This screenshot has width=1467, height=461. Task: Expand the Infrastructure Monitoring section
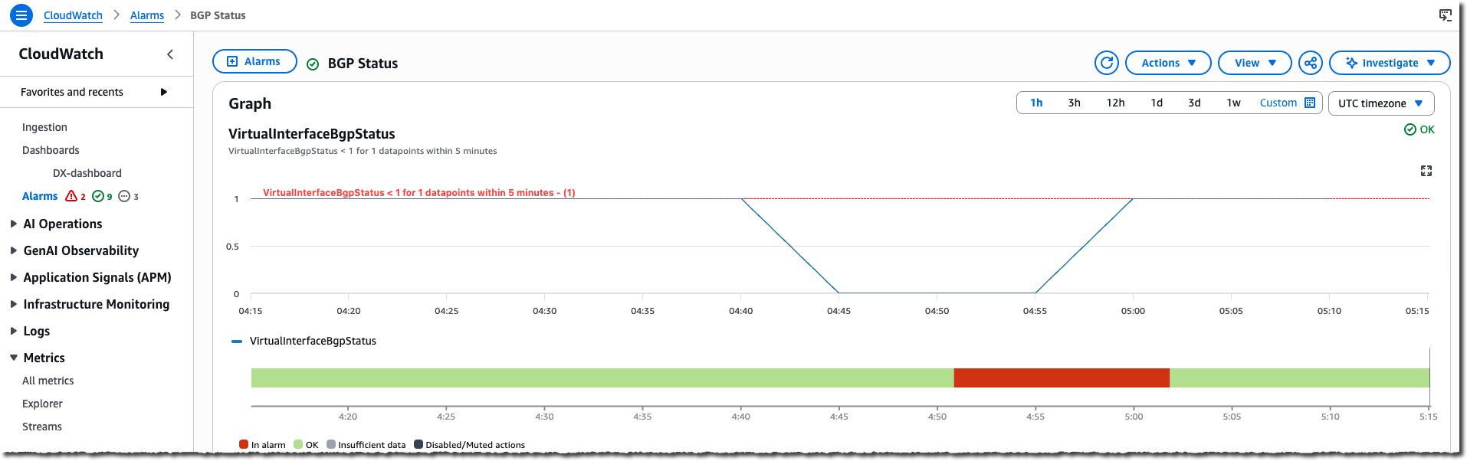click(14, 304)
